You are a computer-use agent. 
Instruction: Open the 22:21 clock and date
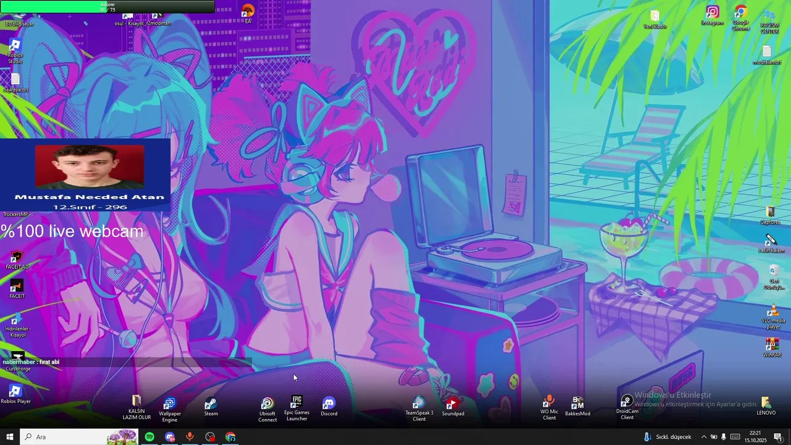(x=755, y=437)
